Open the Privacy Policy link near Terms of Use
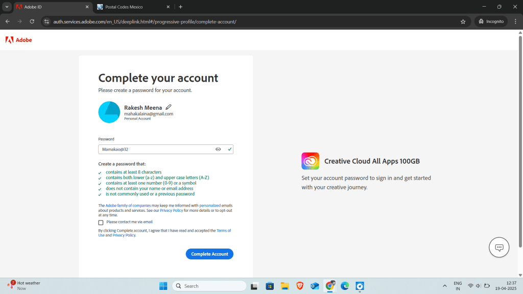This screenshot has width=523, height=294. (x=124, y=235)
